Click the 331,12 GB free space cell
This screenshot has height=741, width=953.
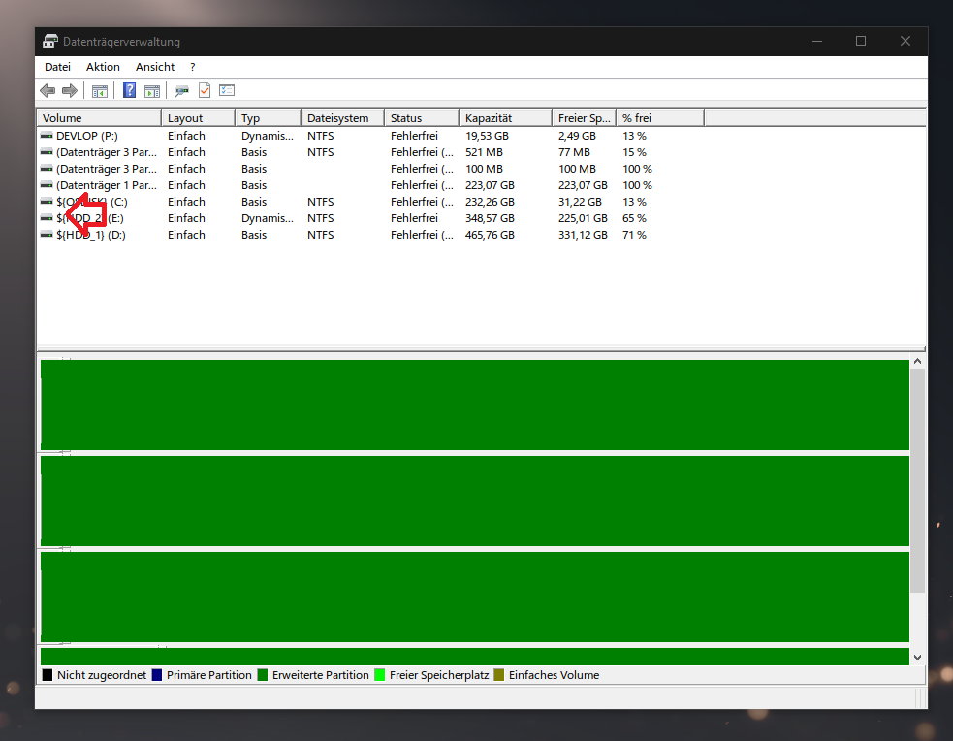click(x=583, y=234)
